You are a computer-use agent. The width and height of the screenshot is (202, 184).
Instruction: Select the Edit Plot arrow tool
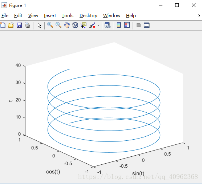tap(39, 25)
